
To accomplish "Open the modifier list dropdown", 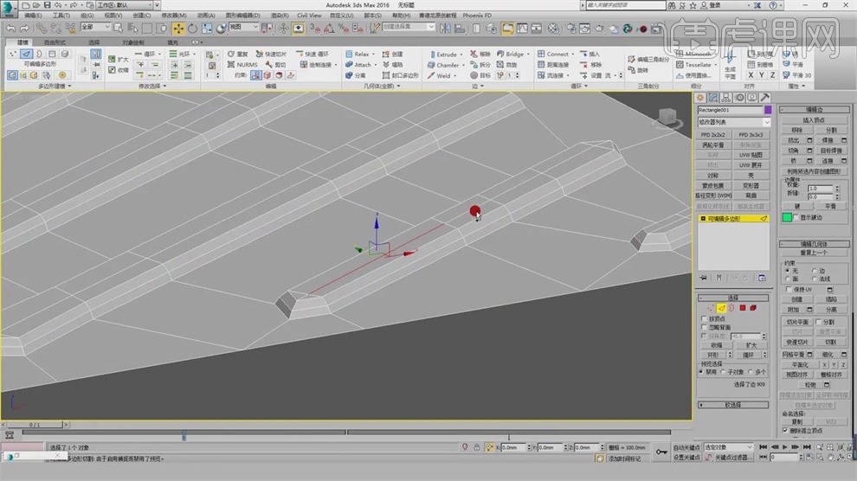I will click(x=733, y=123).
